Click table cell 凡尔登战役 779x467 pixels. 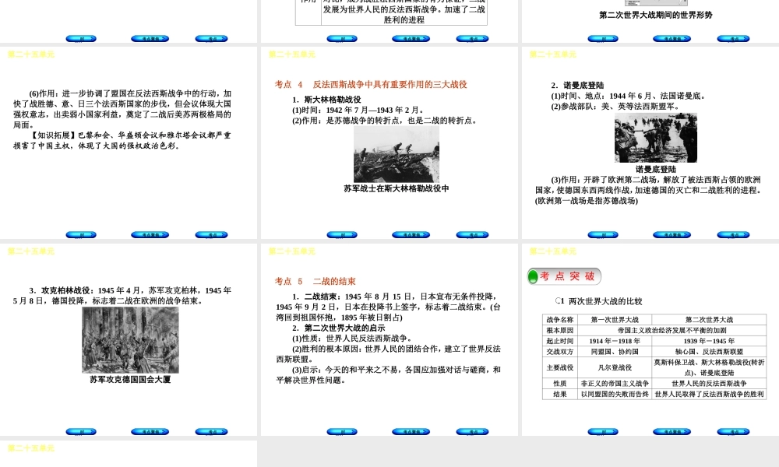coord(615,367)
